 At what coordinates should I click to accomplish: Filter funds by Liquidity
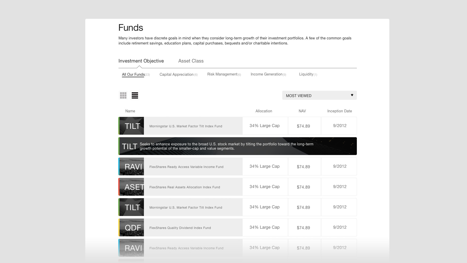(x=306, y=74)
